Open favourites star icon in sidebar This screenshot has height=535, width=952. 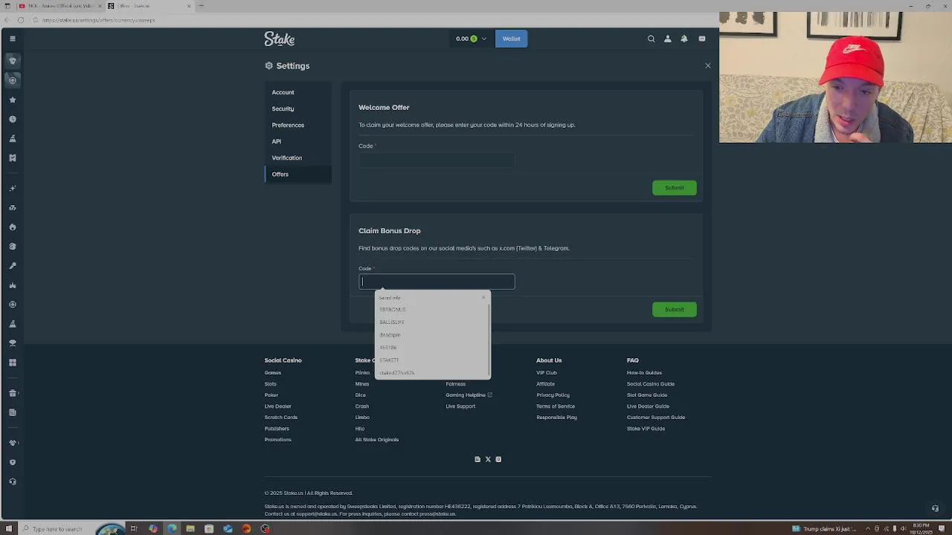click(13, 100)
